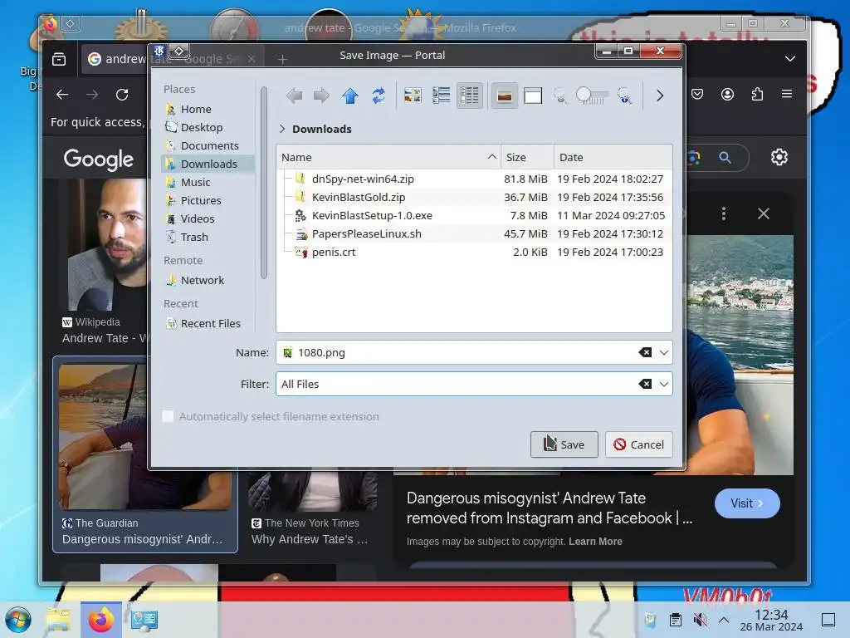This screenshot has width=850, height=638.
Task: Go up to the parent folder
Action: pos(350,96)
